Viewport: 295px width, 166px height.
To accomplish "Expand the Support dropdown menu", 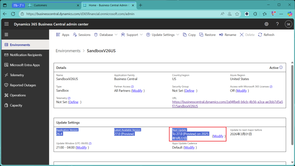I will (132, 35).
